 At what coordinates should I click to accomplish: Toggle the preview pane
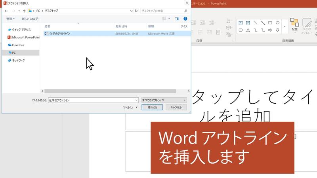click(x=177, y=19)
